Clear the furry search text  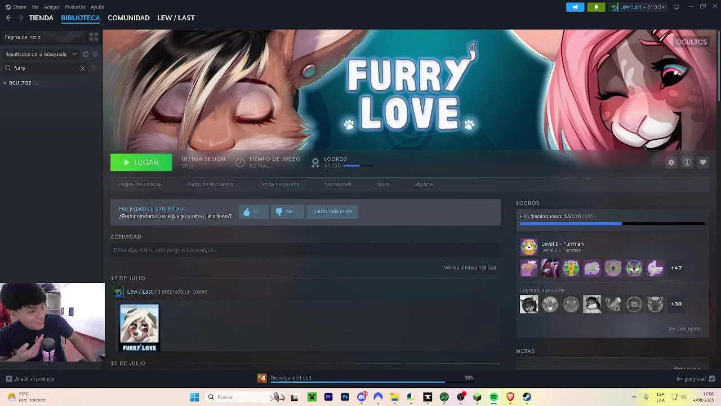82,68
